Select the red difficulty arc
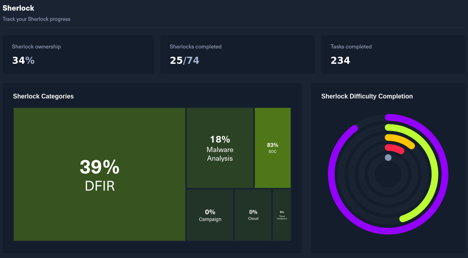468x258 pixels. pyautogui.click(x=394, y=148)
